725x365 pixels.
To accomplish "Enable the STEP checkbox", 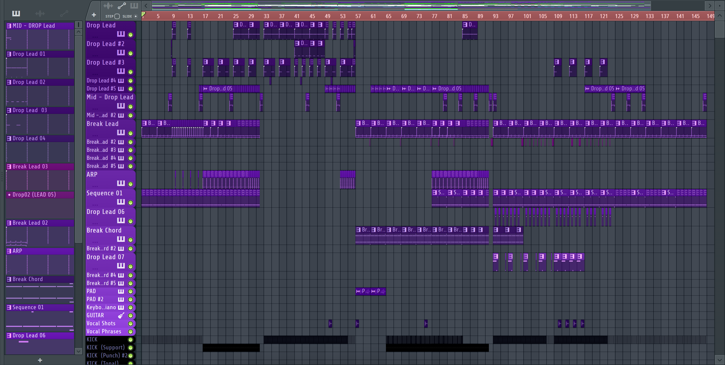I will click(x=117, y=16).
